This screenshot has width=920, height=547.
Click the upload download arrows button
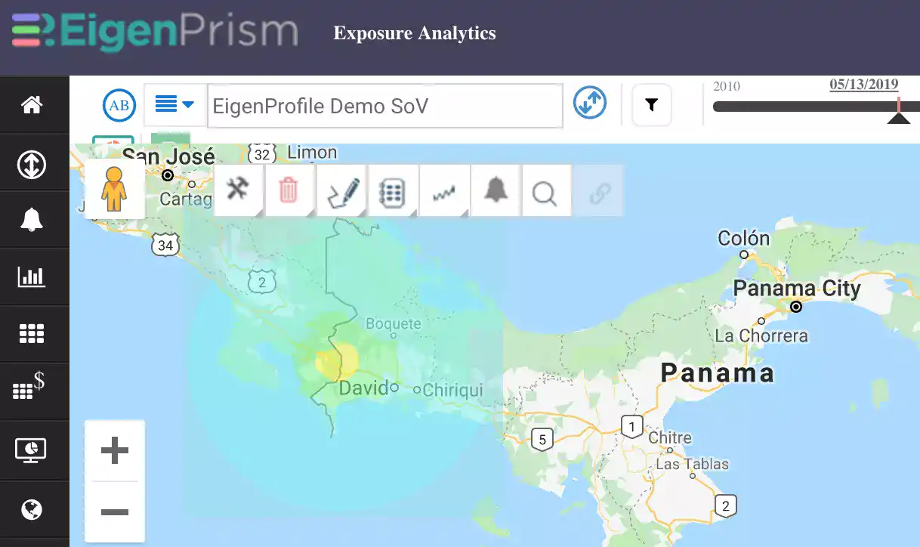pos(590,102)
